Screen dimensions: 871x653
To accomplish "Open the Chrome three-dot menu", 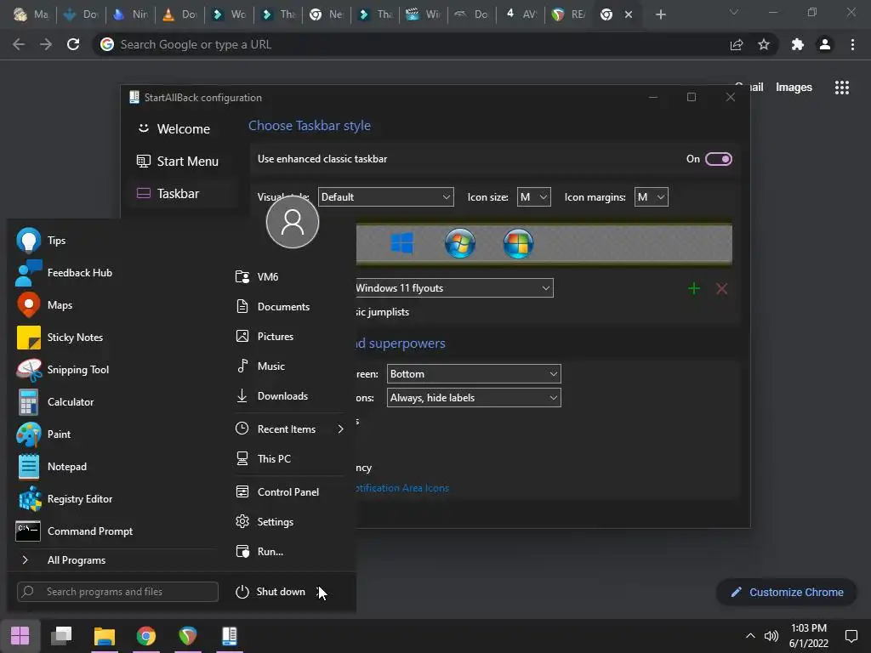I will (852, 44).
